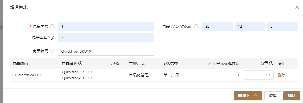Click the 取消 button
This screenshot has height=103, width=303.
pyautogui.click(x=273, y=96)
